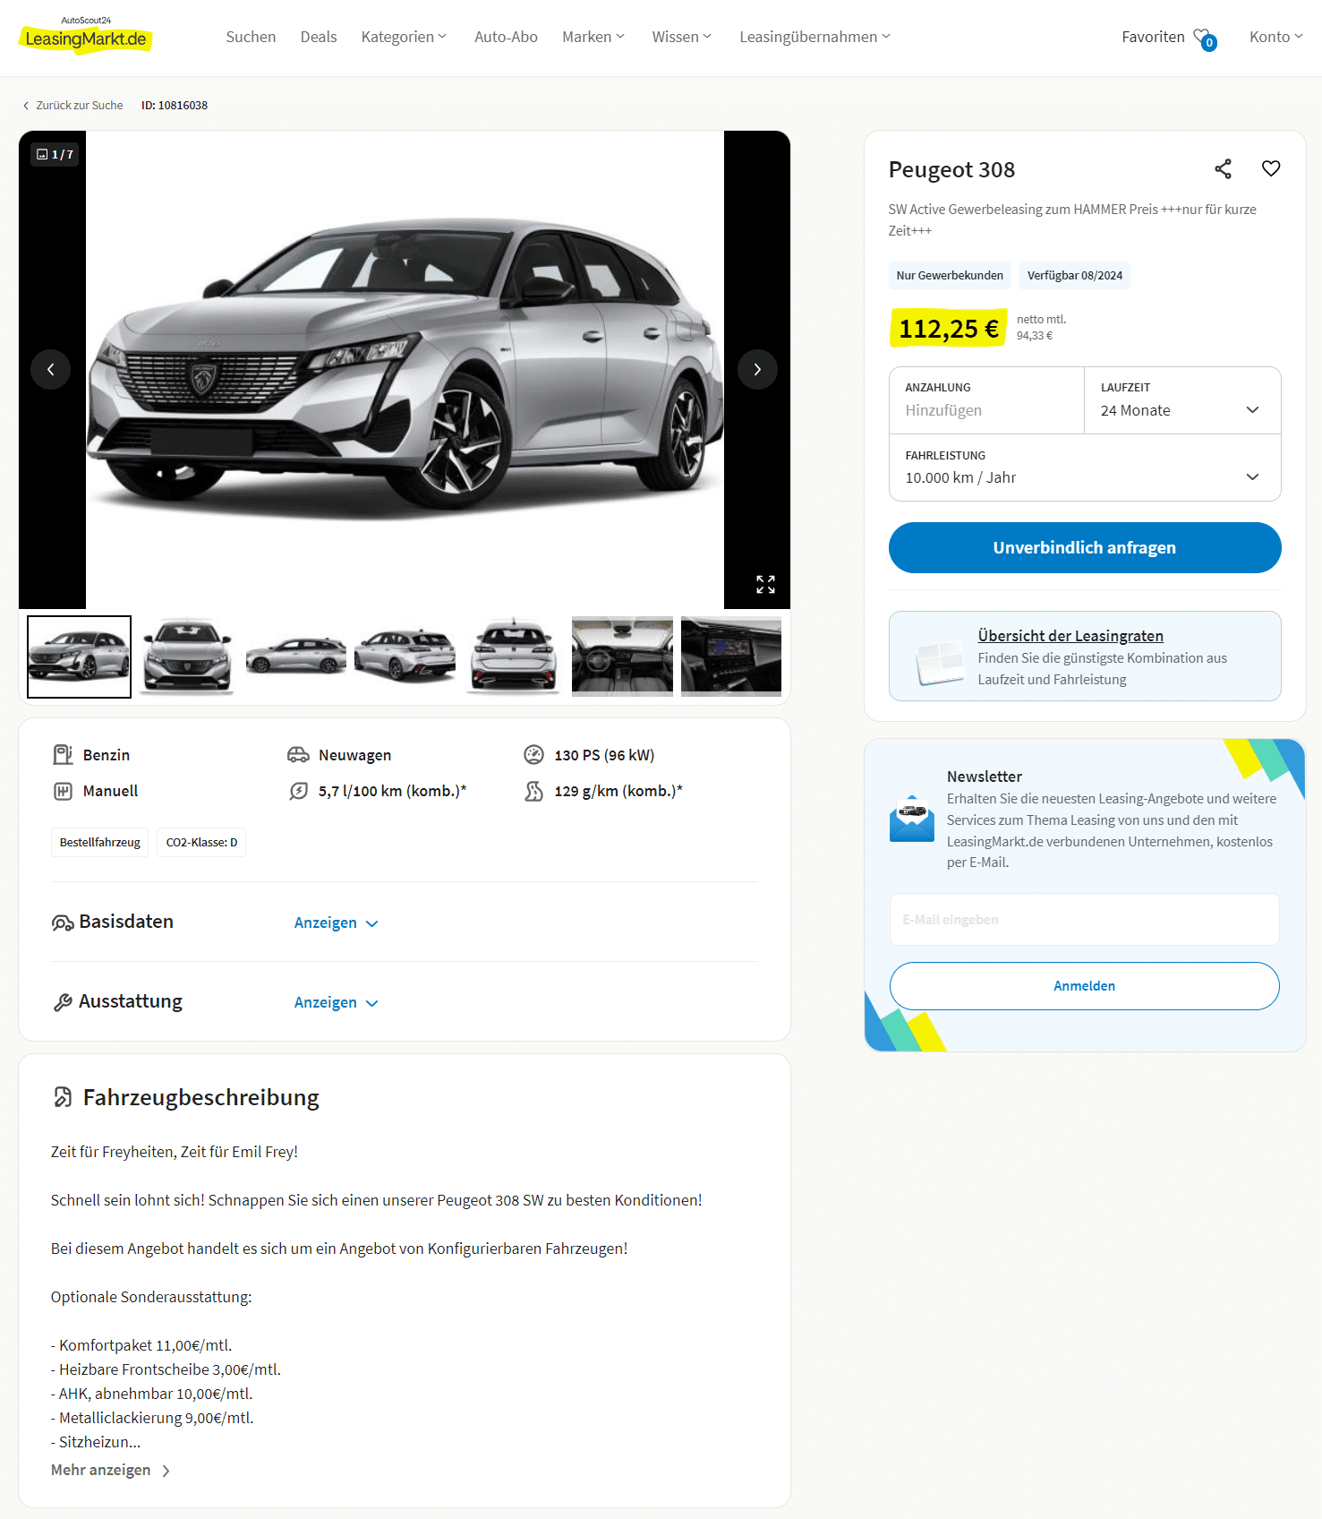Expand Basisdaten with Anzeigen
The image size is (1322, 1519).
click(x=337, y=923)
